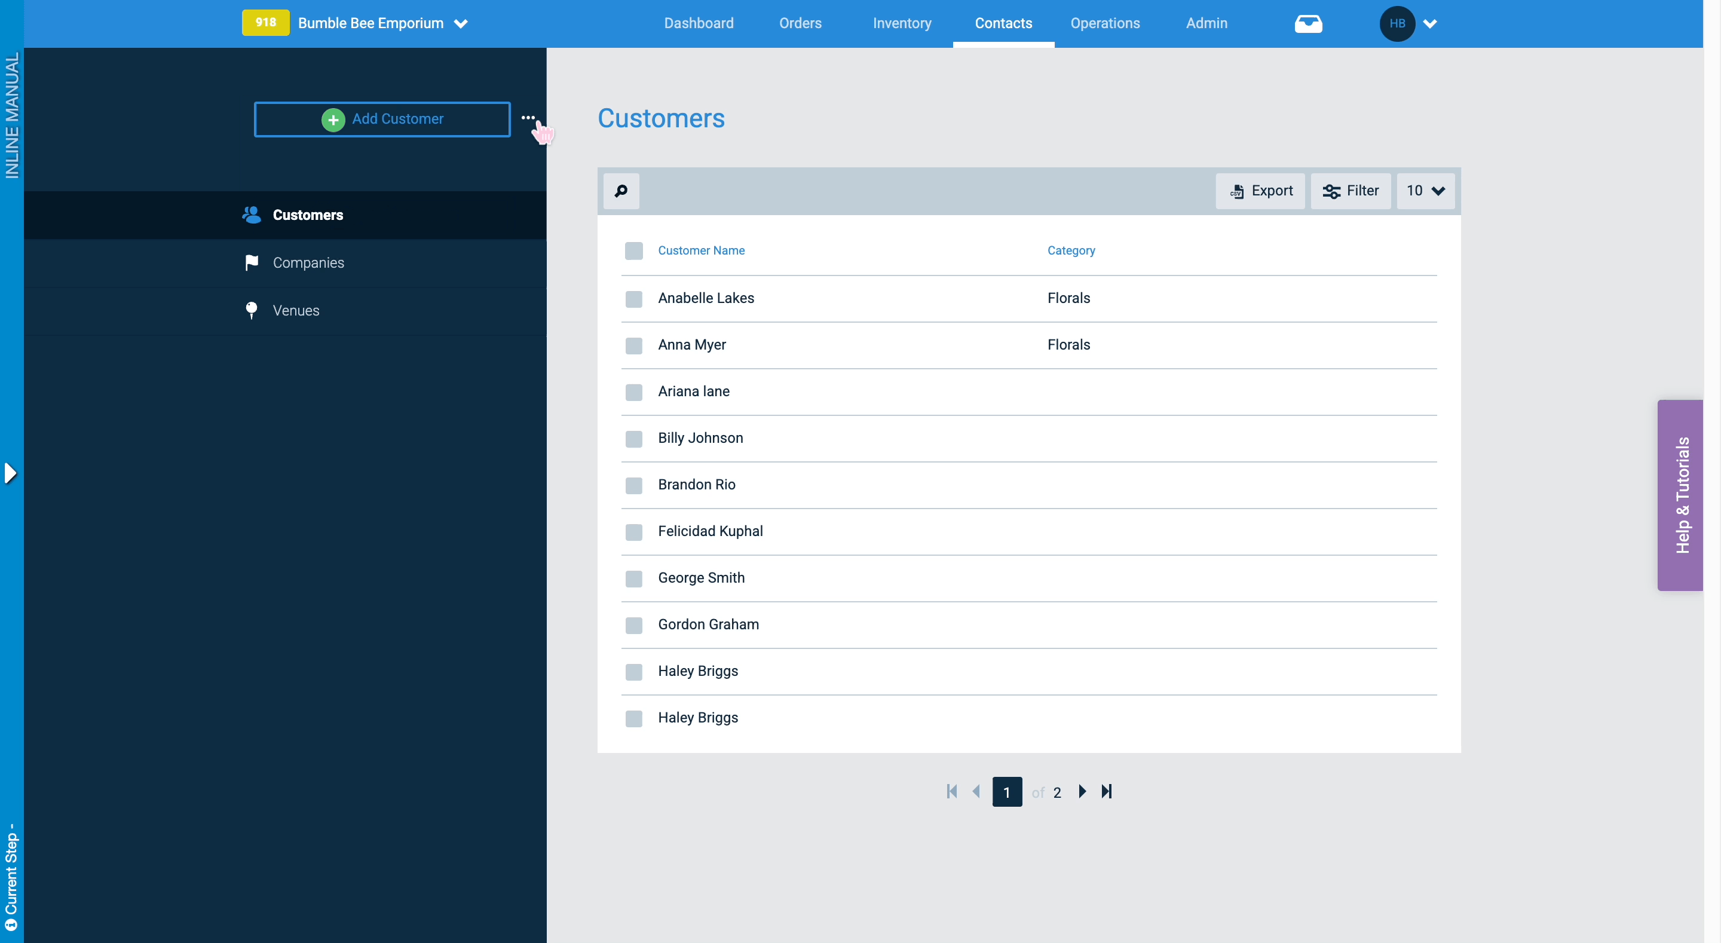Screen dimensions: 1721x943
Task: Click the Florals category for Anabelle Lakes
Action: [1068, 298]
